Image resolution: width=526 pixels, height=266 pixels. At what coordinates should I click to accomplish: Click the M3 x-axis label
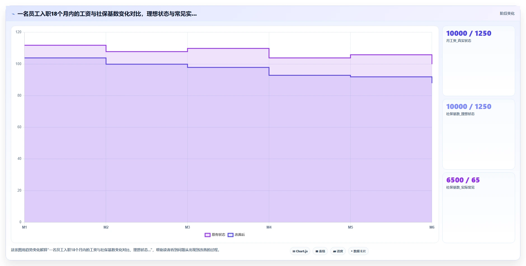(x=187, y=227)
